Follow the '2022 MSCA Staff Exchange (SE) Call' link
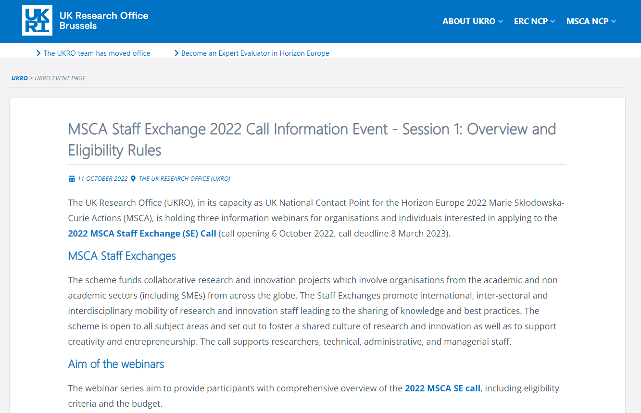Screen dimensions: 641x413 142,234
